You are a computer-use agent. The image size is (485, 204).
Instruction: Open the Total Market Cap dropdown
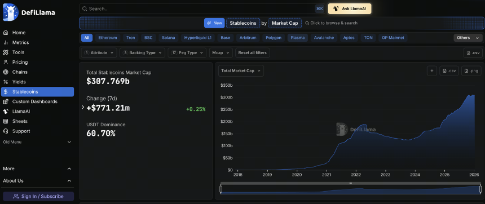(241, 71)
